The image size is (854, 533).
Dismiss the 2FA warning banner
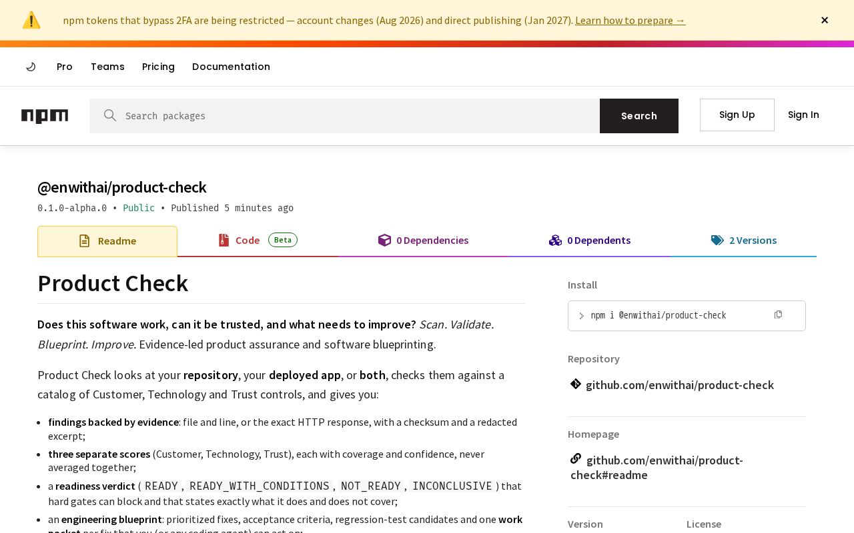click(825, 20)
